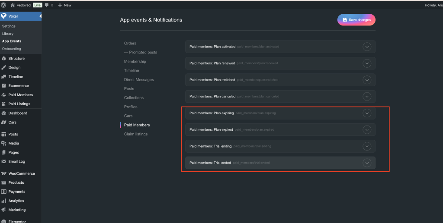
Task: Click the Save changes button
Action: [356, 20]
